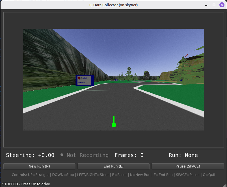Click the keyboard controls hint text

pos(113,175)
